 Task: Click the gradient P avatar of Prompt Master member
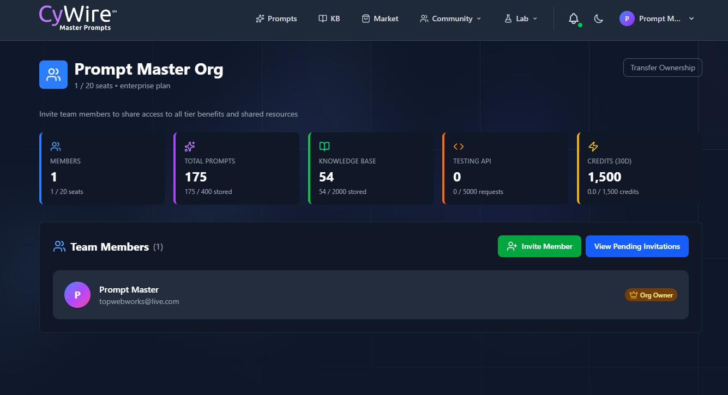[x=77, y=295]
